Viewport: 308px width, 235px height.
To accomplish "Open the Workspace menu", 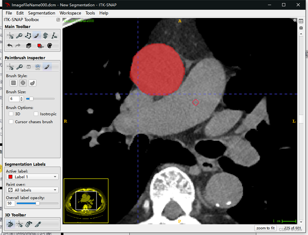I will (70, 13).
